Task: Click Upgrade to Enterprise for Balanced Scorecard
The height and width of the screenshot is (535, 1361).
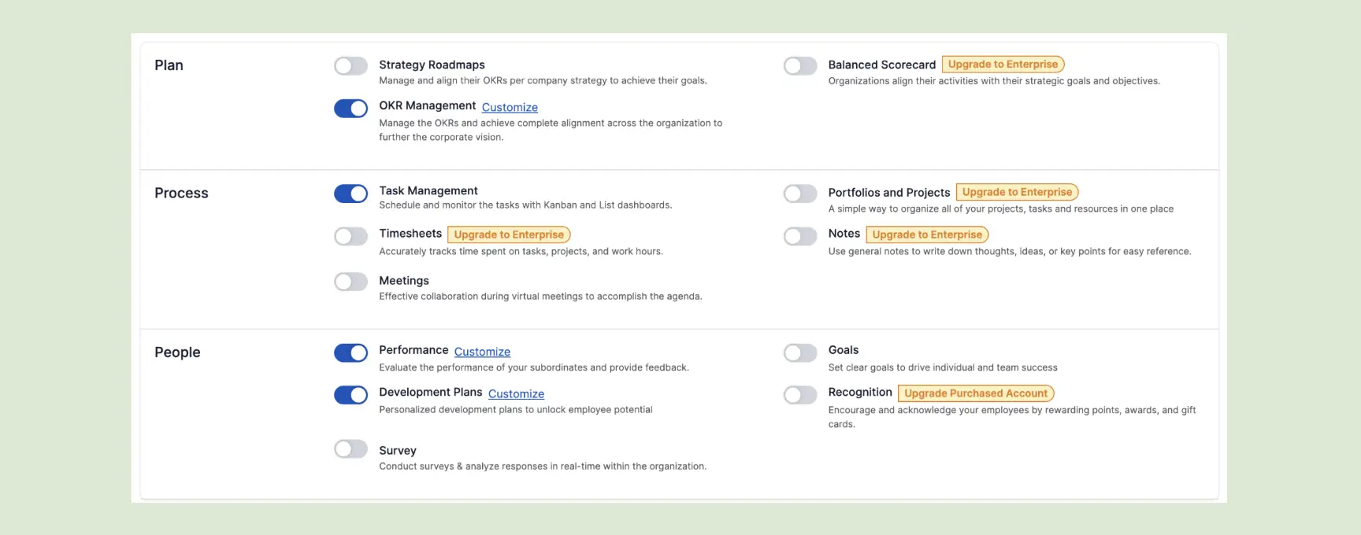Action: tap(1002, 64)
